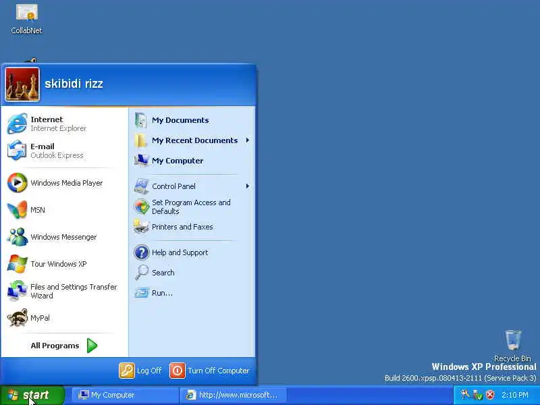The image size is (540, 405).
Task: Click the Run... label
Action: (162, 293)
